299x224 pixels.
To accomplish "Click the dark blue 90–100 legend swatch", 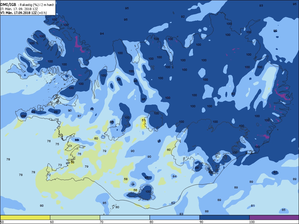I will click(x=225, y=217).
